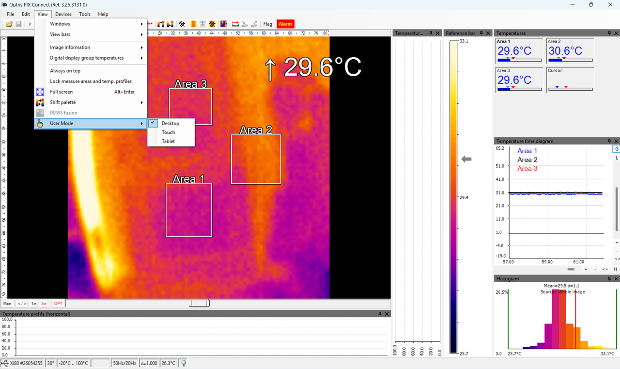Expand the Image information submenu
The image size is (620, 369).
pos(91,48)
